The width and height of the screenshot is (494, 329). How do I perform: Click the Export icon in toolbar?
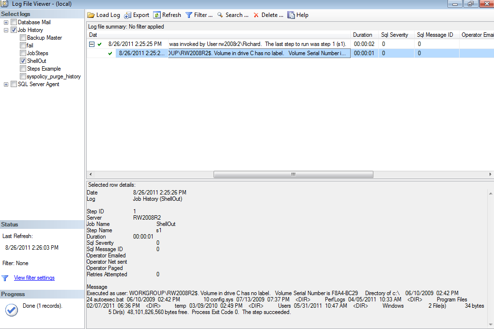(x=127, y=15)
